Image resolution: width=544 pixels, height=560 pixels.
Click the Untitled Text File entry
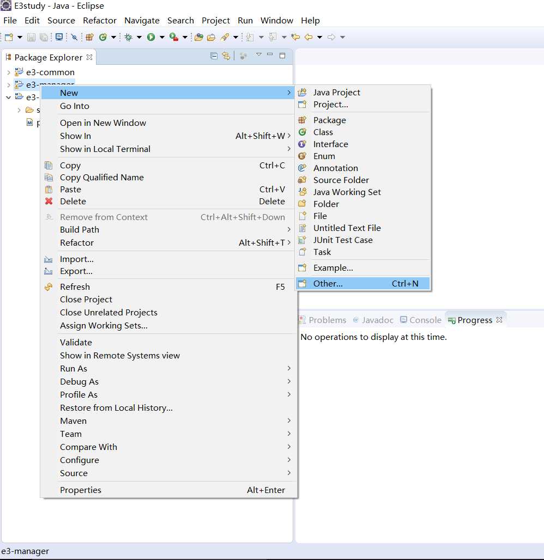click(363, 228)
